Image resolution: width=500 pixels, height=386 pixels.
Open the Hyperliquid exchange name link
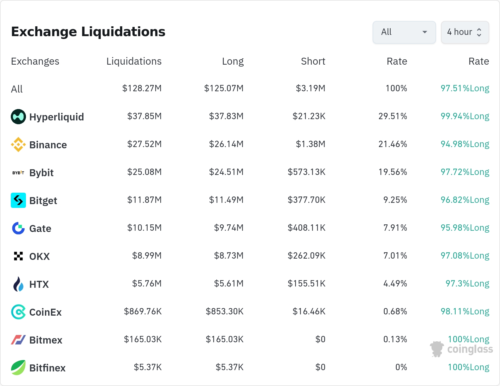56,117
